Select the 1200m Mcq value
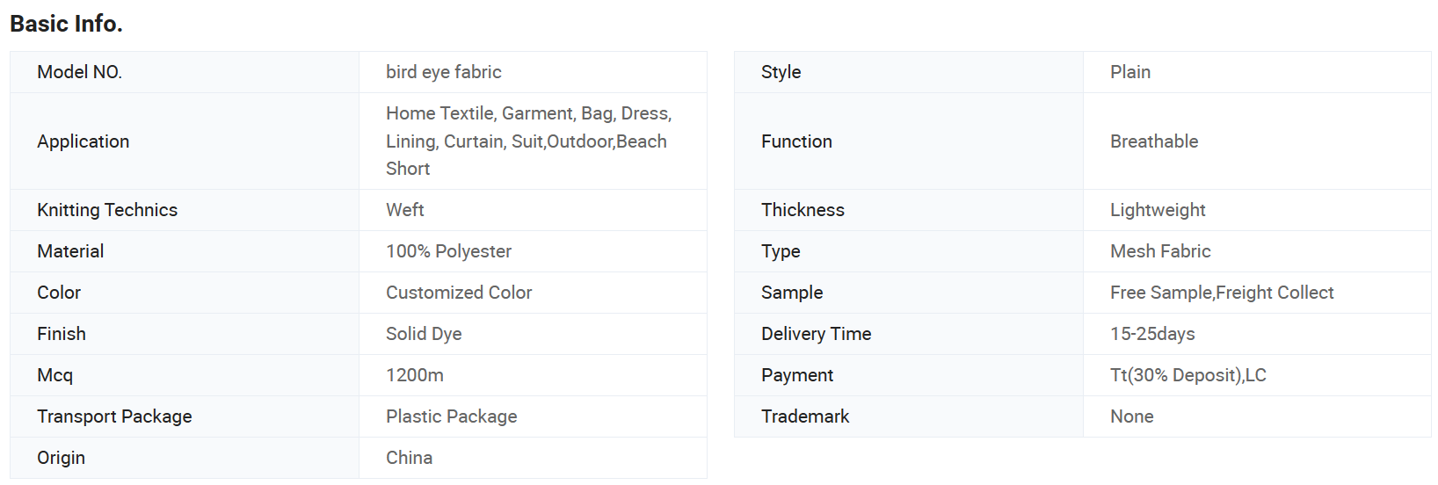 pyautogui.click(x=414, y=375)
